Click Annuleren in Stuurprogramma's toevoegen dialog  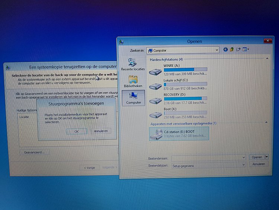pyautogui.click(x=101, y=131)
